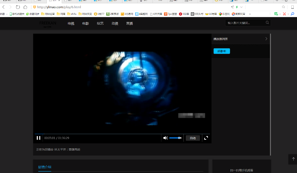This screenshot has width=297, height=173.
Task: Click the share icon in address bar
Action: [x=232, y=7]
